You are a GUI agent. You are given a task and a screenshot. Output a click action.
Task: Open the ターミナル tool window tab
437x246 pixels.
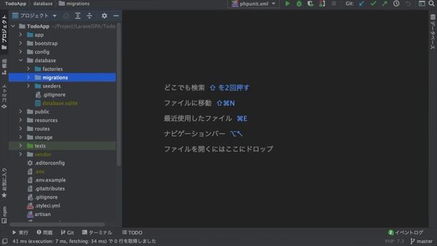tap(97, 232)
